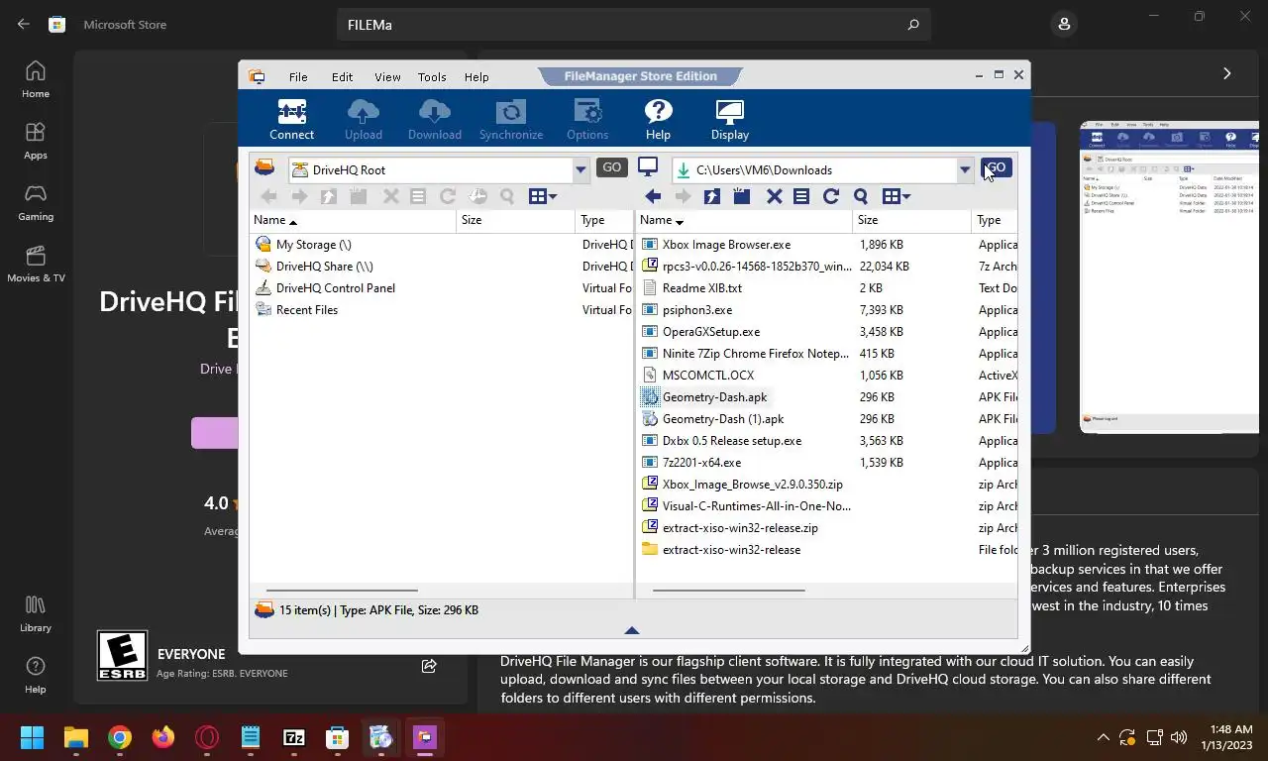Open Library in Microsoft Store sidebar
This screenshot has width=1268, height=761.
pyautogui.click(x=36, y=613)
